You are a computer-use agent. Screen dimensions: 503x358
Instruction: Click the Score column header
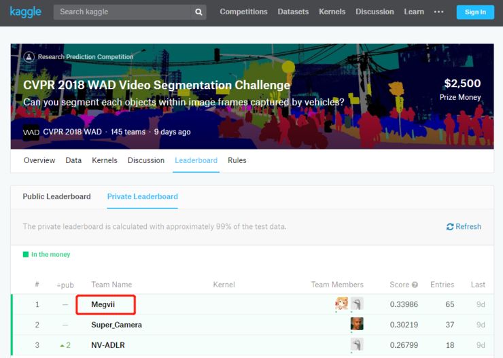coord(400,285)
